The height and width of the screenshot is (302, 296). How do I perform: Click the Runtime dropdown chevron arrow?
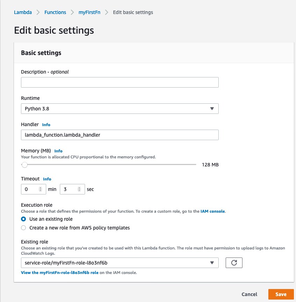click(212, 109)
